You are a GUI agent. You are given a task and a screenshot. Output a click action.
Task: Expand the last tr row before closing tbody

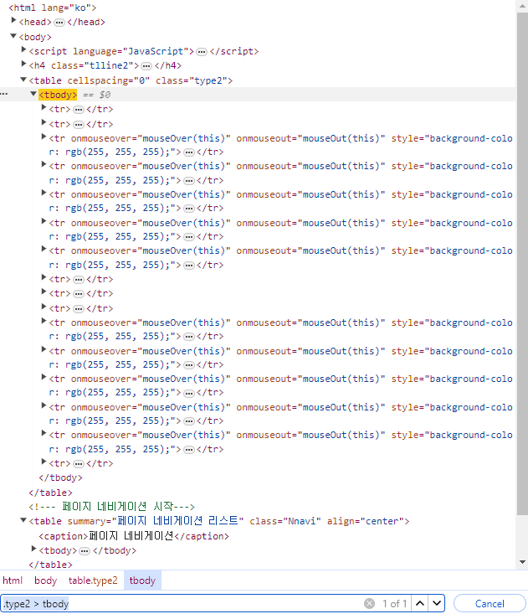pos(44,462)
